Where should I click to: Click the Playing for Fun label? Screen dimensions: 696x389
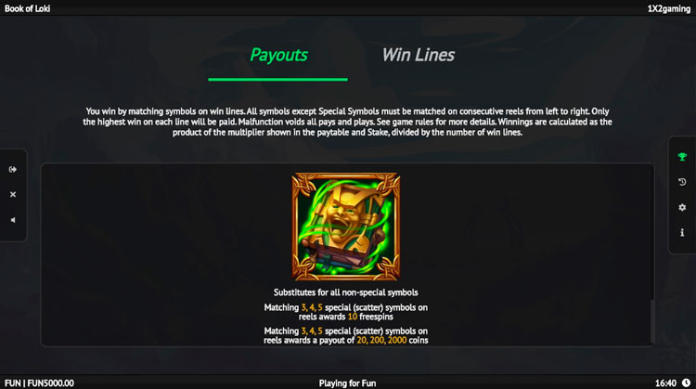pyautogui.click(x=347, y=383)
